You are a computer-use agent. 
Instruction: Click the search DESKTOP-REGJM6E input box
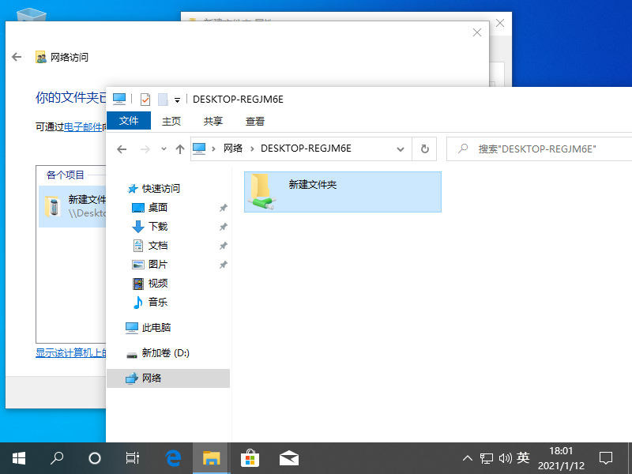(x=545, y=149)
